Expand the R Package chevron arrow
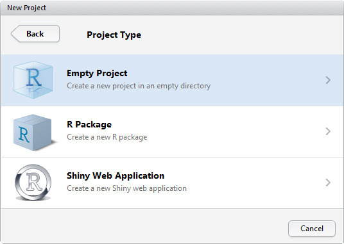Image resolution: width=344 pixels, height=244 pixels. 328,131
